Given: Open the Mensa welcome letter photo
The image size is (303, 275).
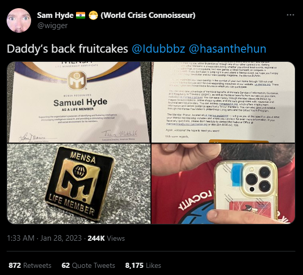Looking at the screenshot, I should pyautogui.click(x=223, y=102).
